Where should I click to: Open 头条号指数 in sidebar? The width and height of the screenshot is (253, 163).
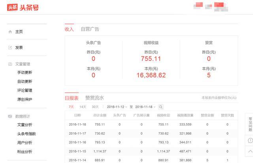26,134
